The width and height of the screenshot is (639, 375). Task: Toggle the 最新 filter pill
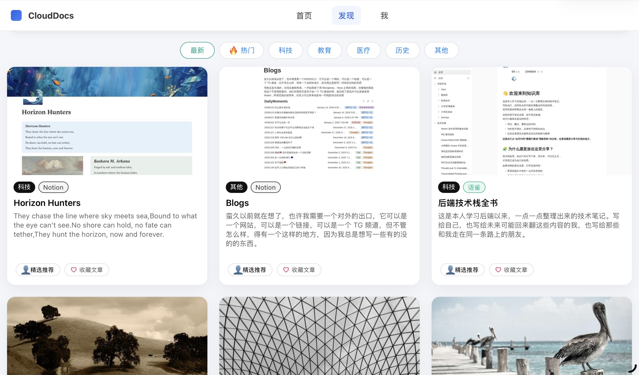pyautogui.click(x=197, y=50)
